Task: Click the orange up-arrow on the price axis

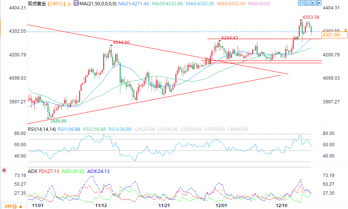Action: [346, 30]
